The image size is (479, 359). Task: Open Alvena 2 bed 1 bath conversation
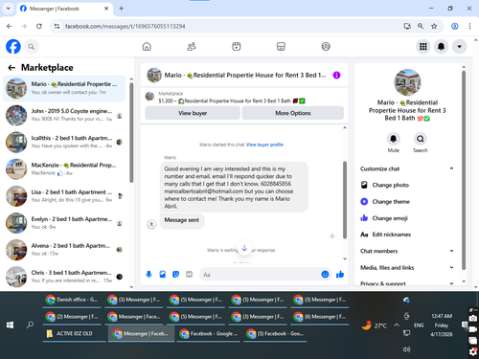click(64, 250)
